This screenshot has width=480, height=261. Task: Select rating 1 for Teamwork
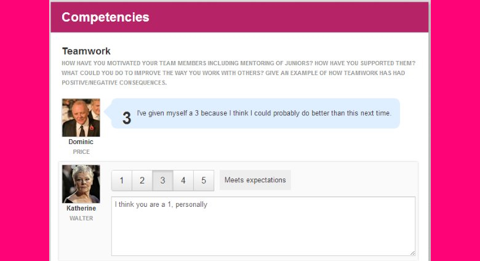click(x=122, y=180)
